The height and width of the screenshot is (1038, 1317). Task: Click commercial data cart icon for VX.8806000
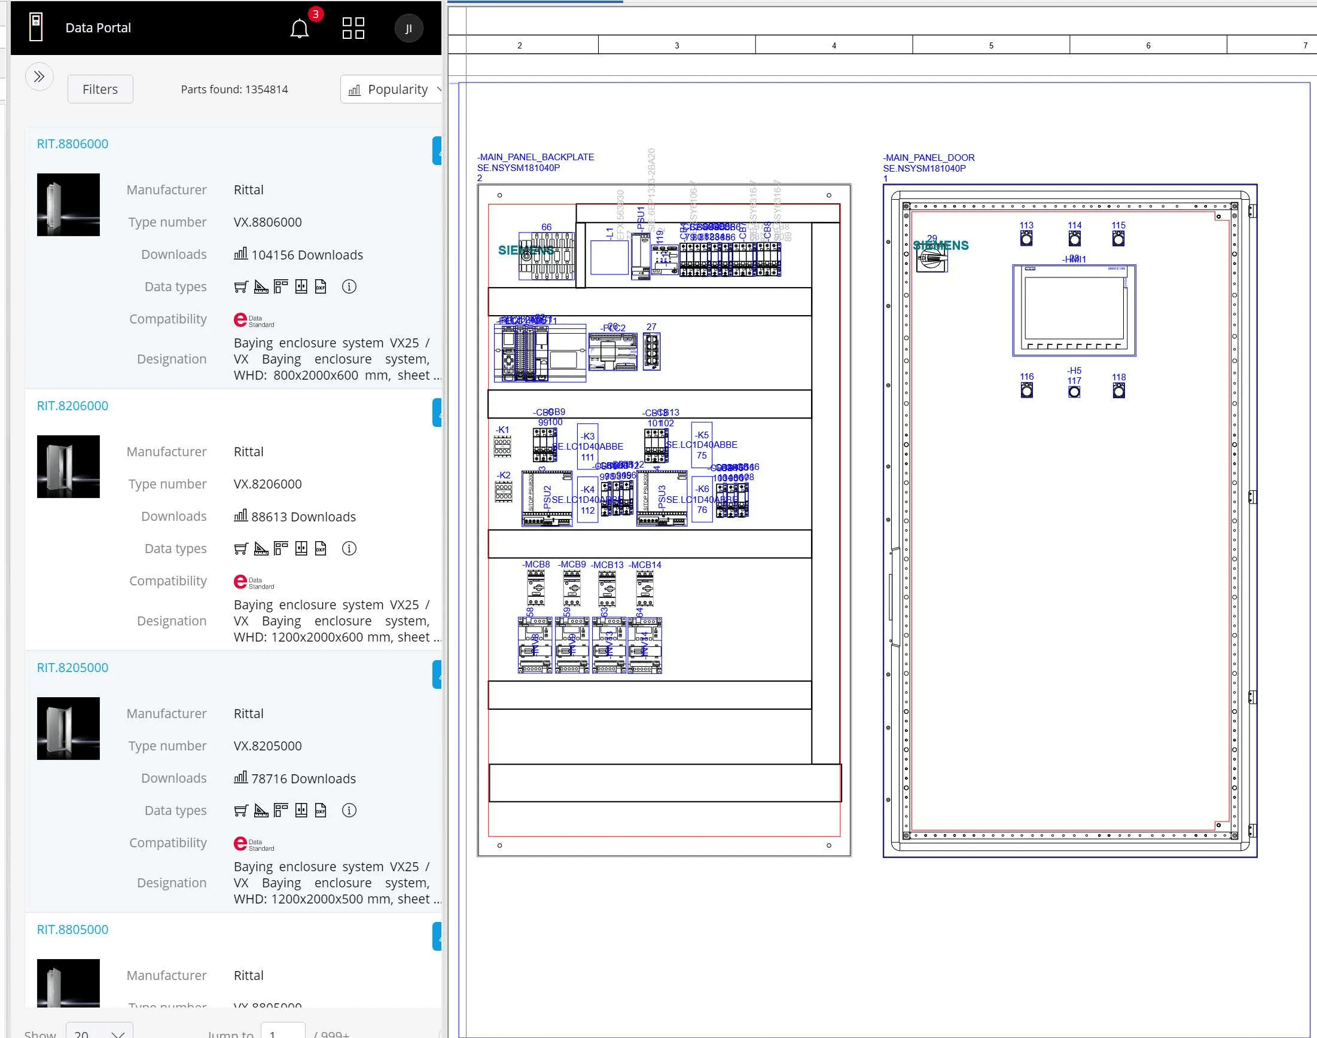[240, 287]
